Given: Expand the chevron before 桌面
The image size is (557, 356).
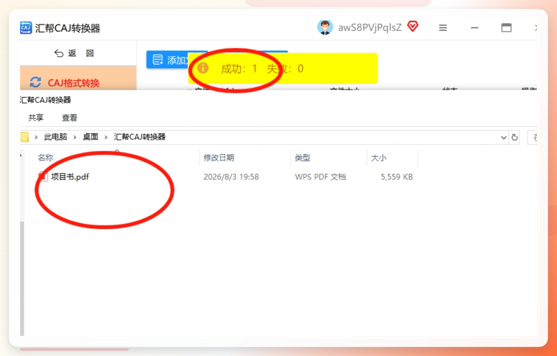Looking at the screenshot, I should pyautogui.click(x=75, y=137).
